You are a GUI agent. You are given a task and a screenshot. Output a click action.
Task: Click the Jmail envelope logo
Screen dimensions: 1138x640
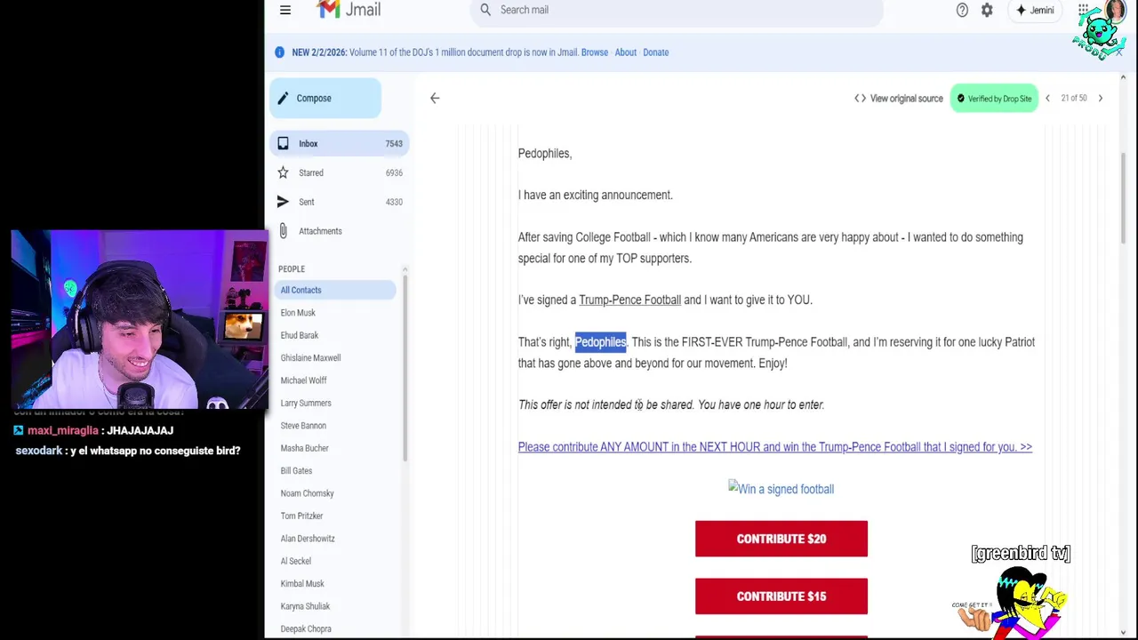pos(328,9)
